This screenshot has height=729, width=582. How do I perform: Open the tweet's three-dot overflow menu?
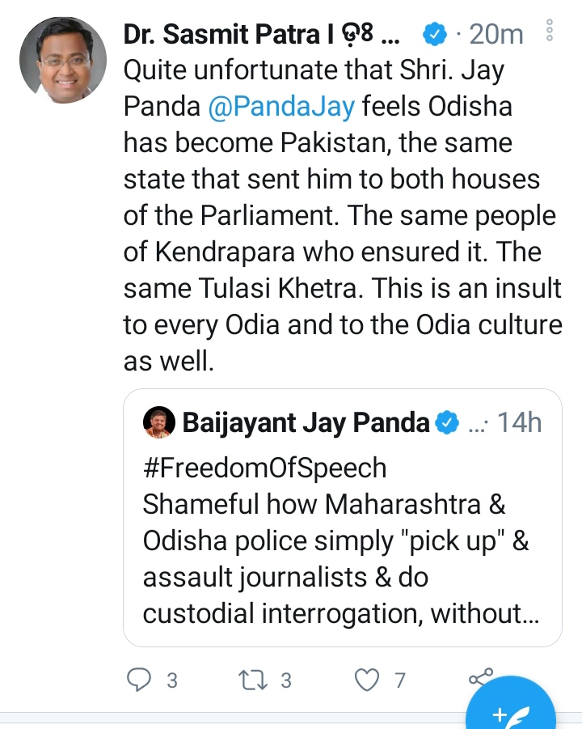(x=549, y=32)
